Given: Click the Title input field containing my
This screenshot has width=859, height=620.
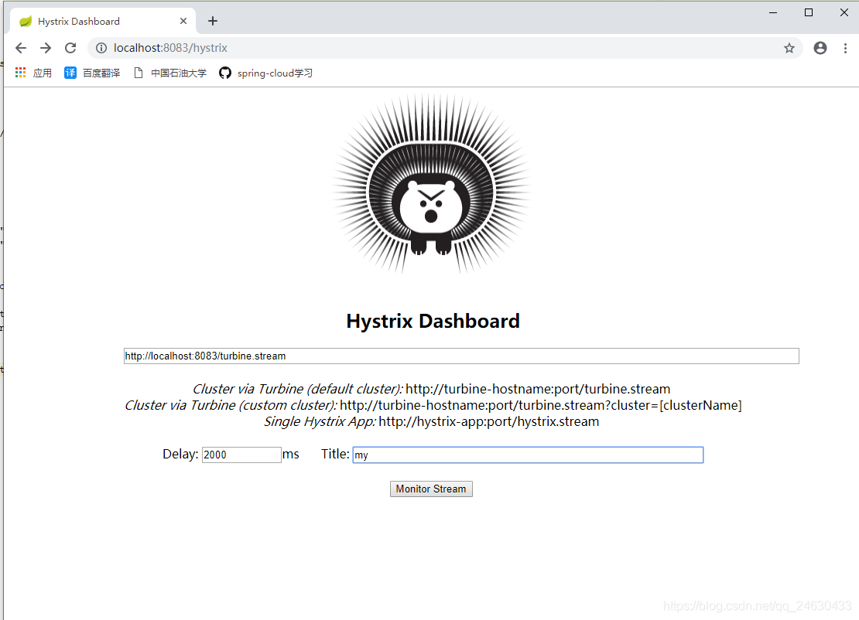Looking at the screenshot, I should tap(528, 455).
